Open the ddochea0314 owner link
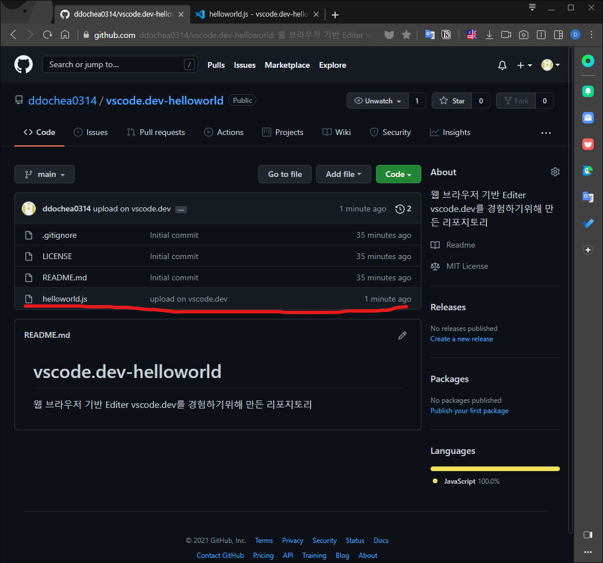The height and width of the screenshot is (563, 603). [x=62, y=101]
